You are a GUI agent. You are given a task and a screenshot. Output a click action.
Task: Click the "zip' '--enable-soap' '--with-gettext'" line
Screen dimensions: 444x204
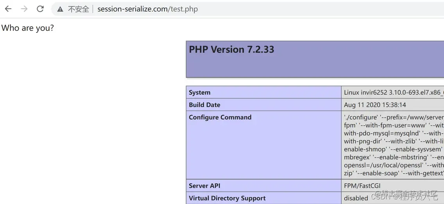[x=394, y=173]
